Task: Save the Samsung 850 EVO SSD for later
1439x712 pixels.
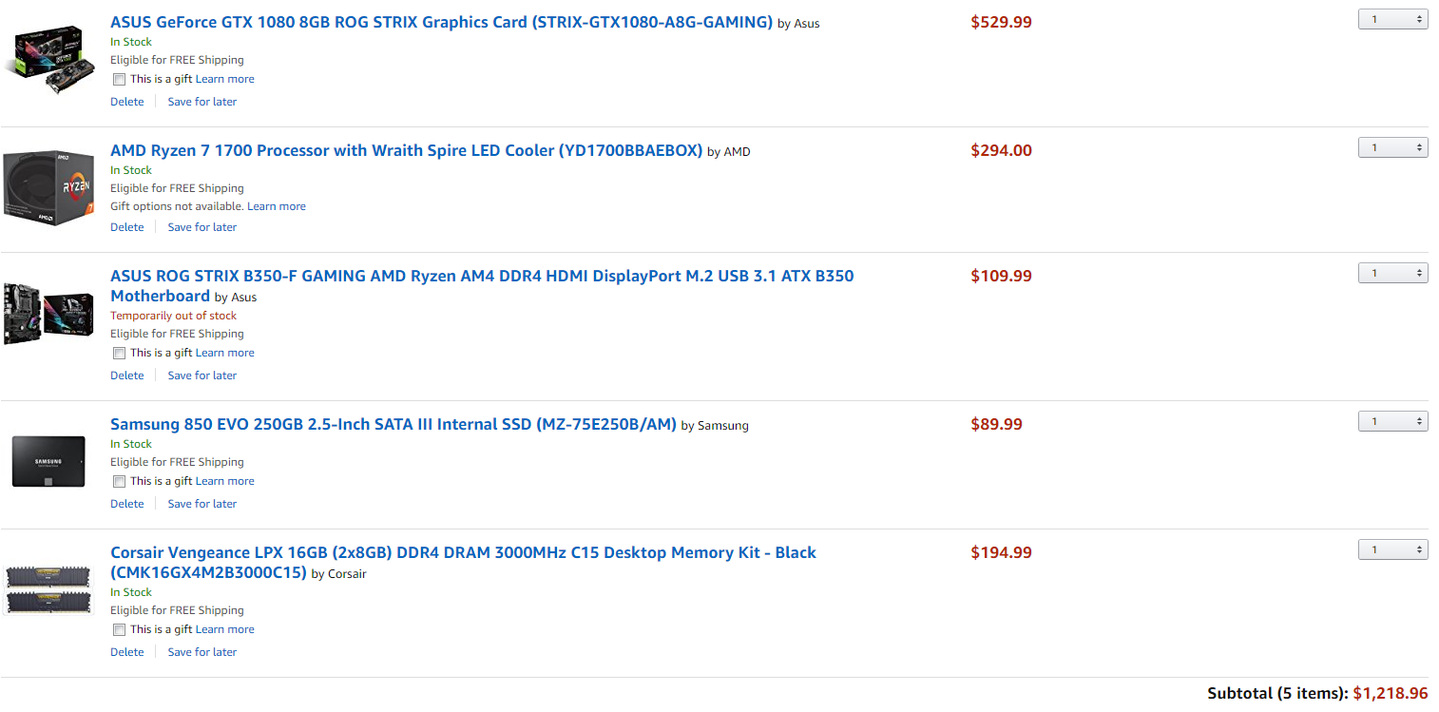Action: (202, 504)
